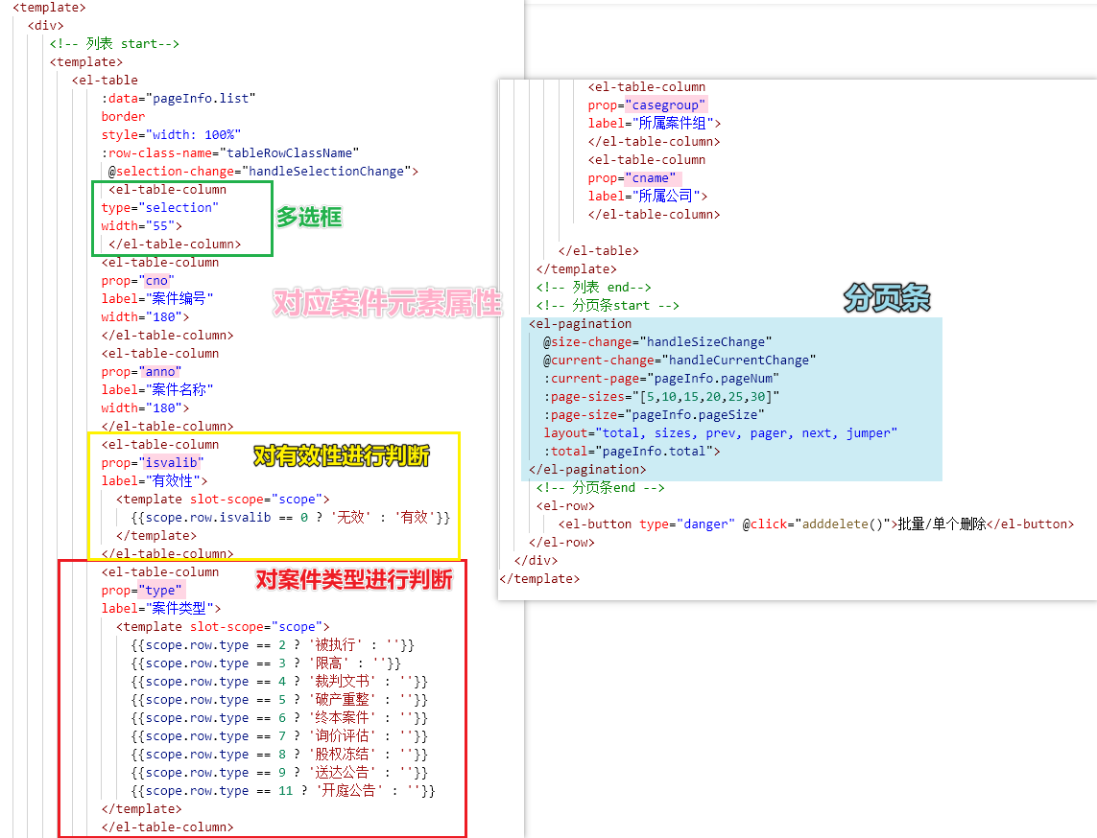Viewport: 1097px width, 838px height.
Task: Click the label="所属案件组" line
Action: [x=655, y=124]
